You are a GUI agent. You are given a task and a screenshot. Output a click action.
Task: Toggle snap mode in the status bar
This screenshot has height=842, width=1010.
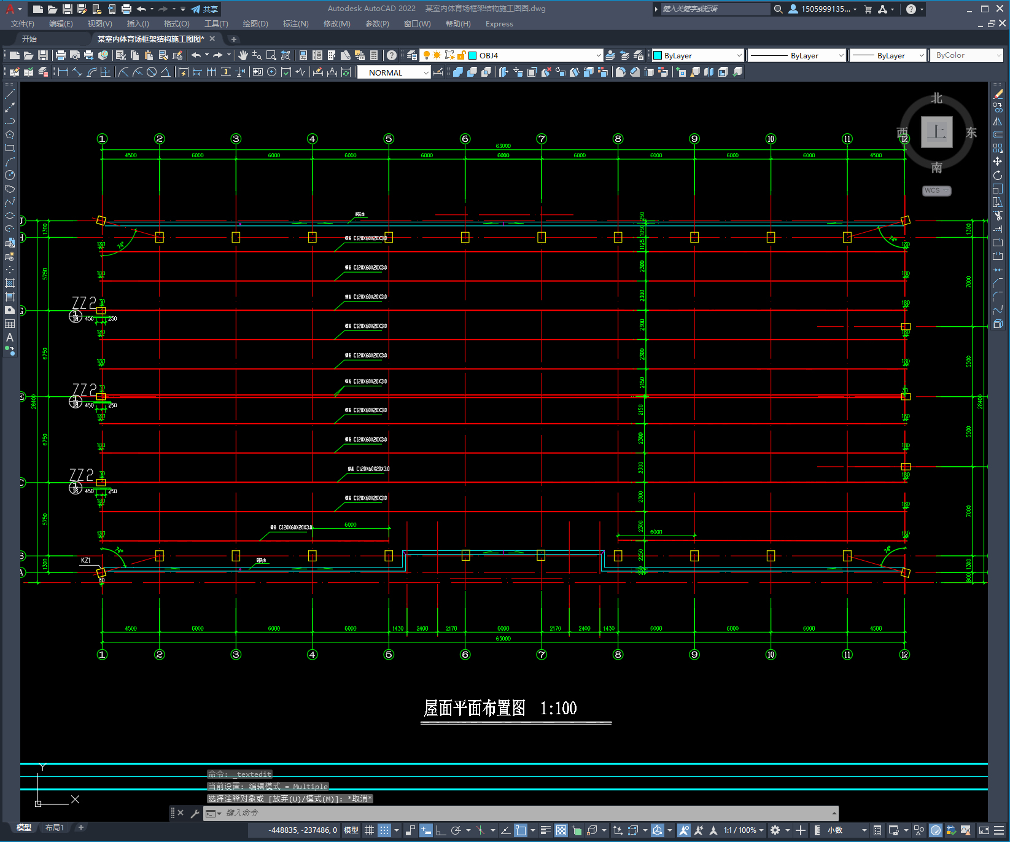[384, 830]
